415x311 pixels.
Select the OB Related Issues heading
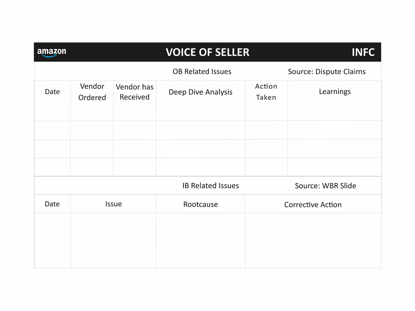pyautogui.click(x=202, y=72)
